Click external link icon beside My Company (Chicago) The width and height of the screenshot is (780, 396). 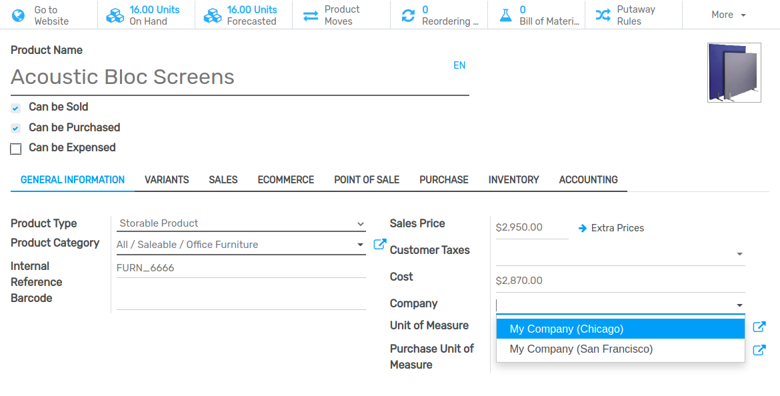pyautogui.click(x=759, y=327)
